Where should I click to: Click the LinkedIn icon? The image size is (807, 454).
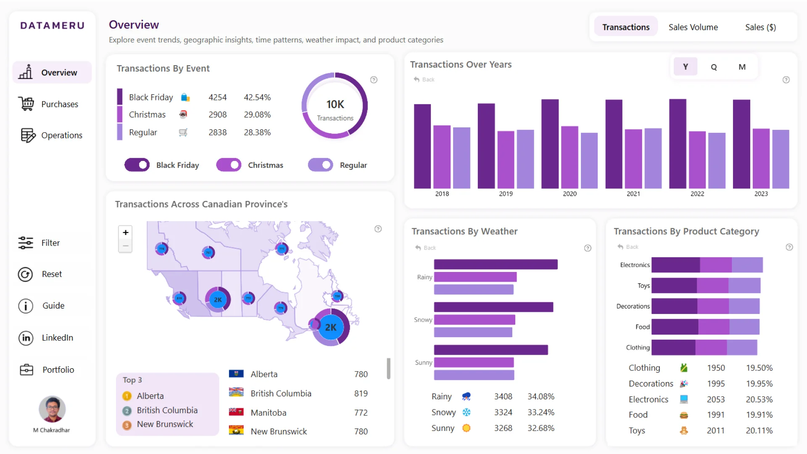26,338
